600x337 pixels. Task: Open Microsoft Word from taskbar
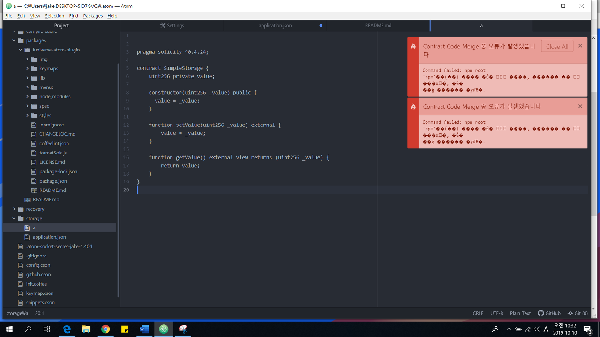tap(144, 329)
